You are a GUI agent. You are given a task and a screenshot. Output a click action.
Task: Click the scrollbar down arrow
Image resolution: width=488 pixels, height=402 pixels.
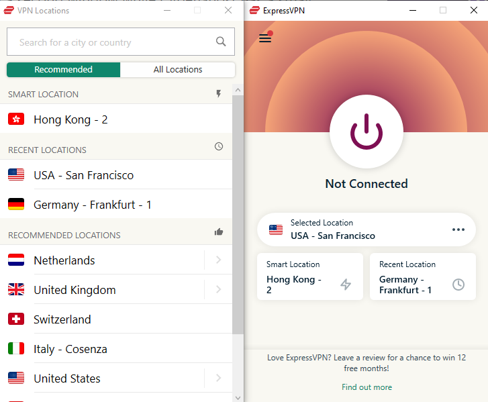238,398
